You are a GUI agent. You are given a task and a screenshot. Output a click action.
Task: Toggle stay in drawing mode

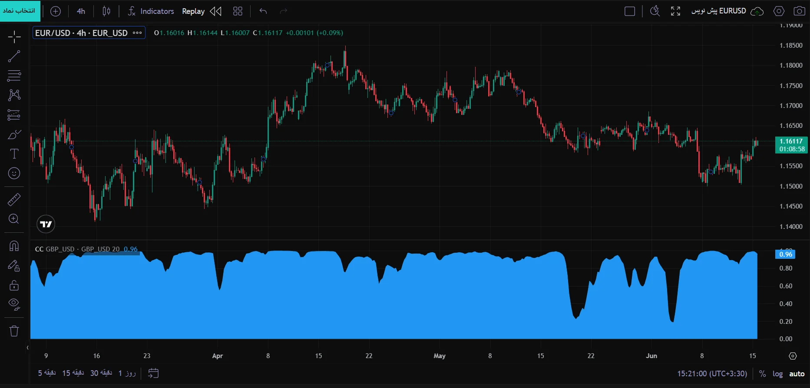point(14,265)
